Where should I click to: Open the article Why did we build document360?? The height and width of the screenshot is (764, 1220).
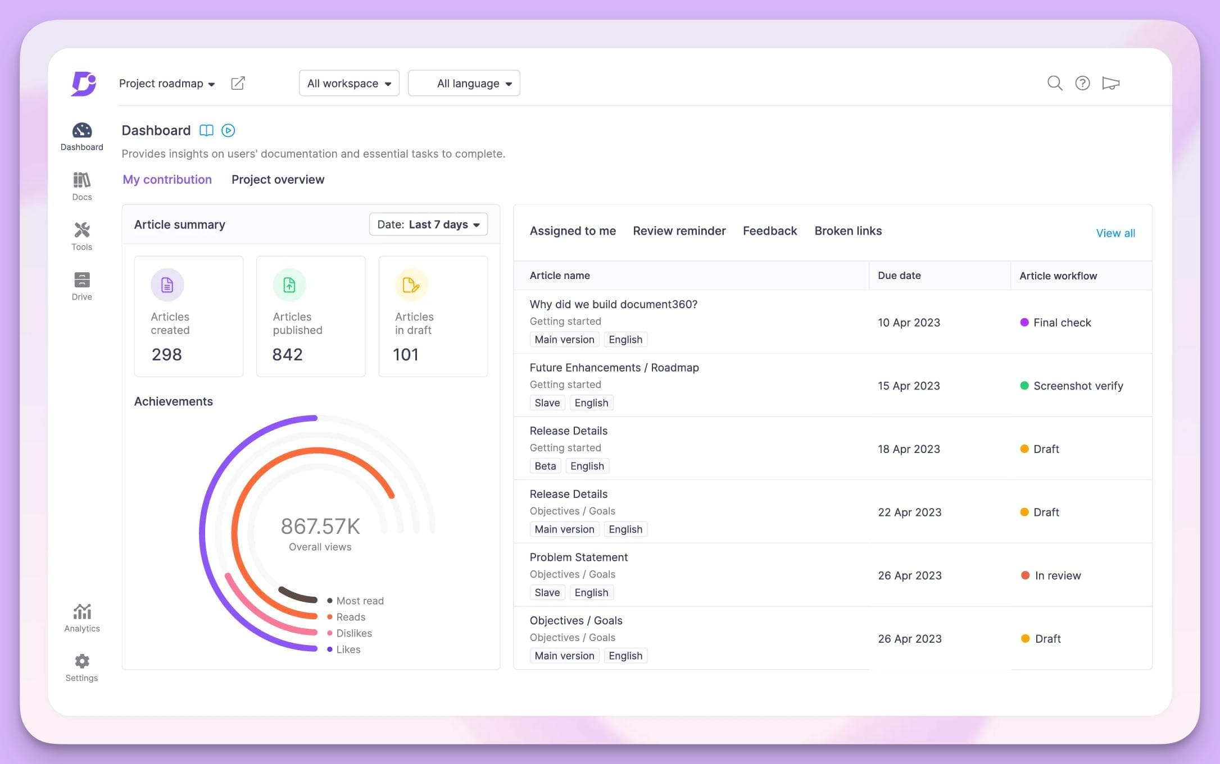(613, 304)
